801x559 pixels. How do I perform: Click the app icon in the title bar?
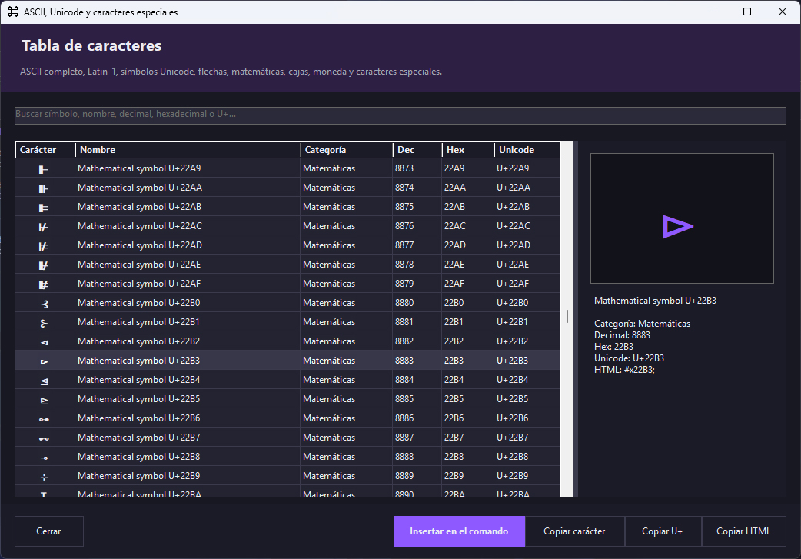(13, 12)
